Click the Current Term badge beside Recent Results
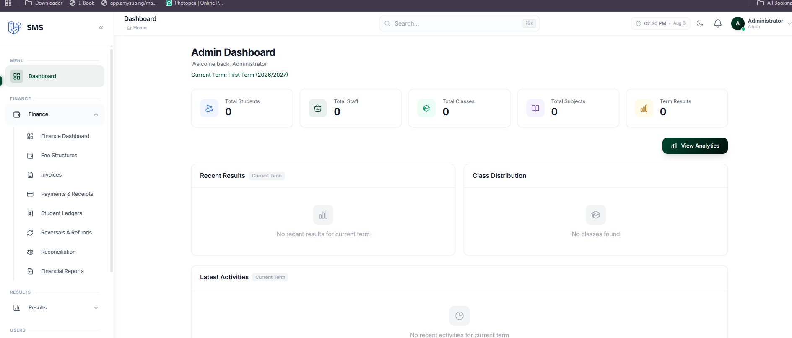 [267, 176]
